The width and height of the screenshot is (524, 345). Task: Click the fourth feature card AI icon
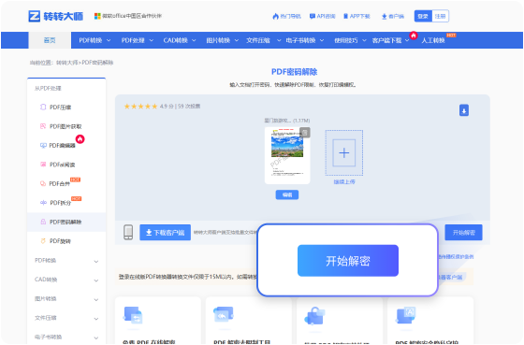point(406,315)
